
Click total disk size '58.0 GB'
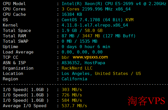[94, 31]
